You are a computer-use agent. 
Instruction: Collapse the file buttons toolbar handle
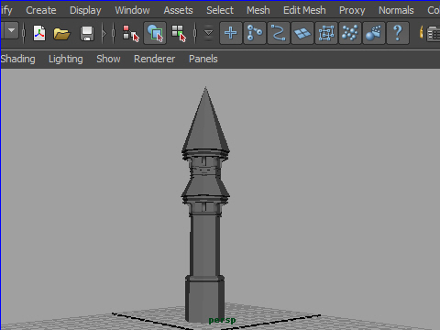click(x=24, y=33)
